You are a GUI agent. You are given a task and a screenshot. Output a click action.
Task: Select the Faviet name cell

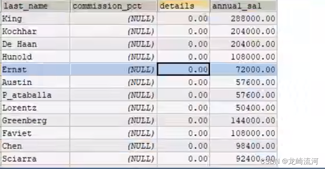35,133
